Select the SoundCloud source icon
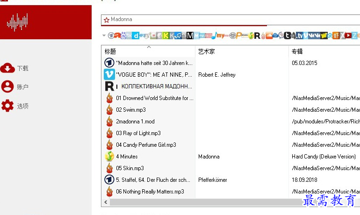 (269, 36)
